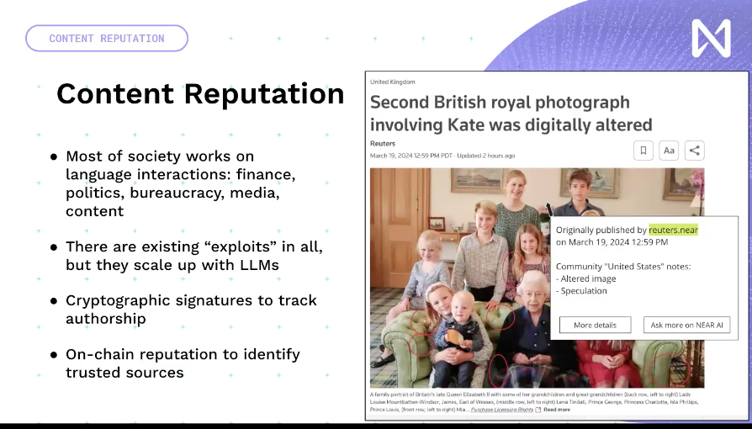
Task: Click the 'United Kingdom' section label
Action: [x=392, y=82]
